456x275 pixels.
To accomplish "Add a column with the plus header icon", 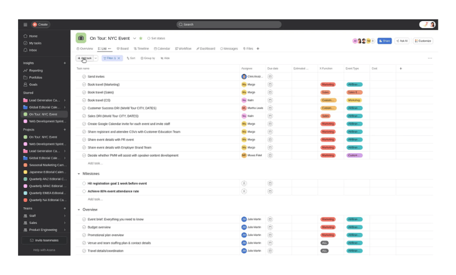I will point(400,68).
